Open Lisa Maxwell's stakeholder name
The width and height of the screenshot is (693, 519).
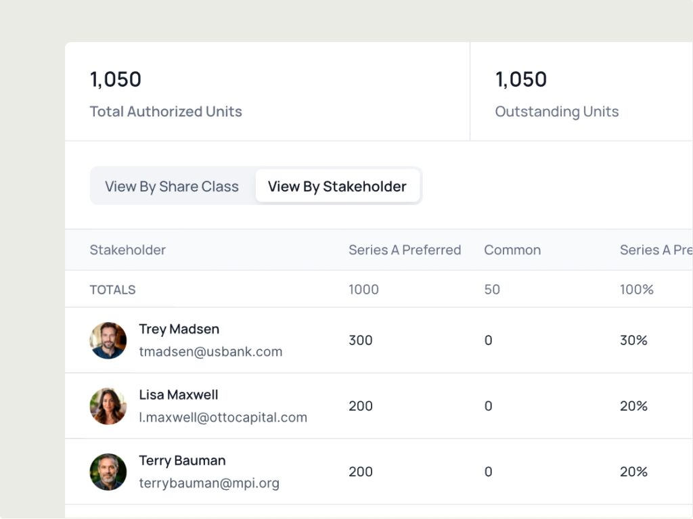click(x=179, y=395)
